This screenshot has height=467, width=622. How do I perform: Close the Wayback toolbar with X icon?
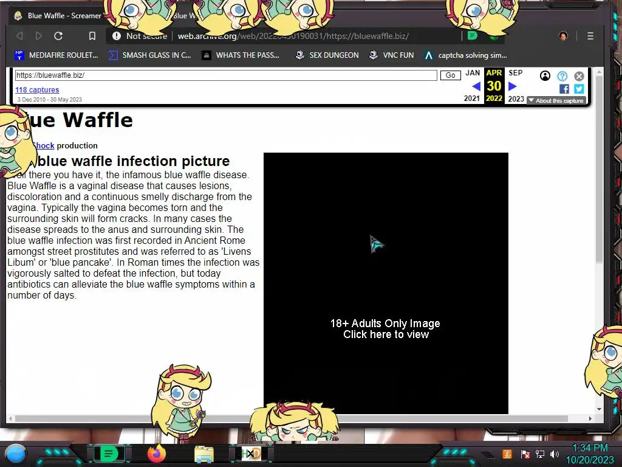(x=579, y=76)
